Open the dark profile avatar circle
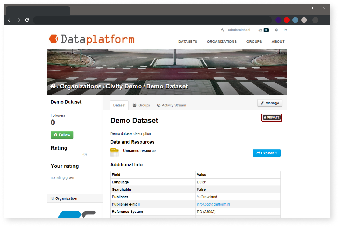The width and height of the screenshot is (339, 227). (x=315, y=20)
